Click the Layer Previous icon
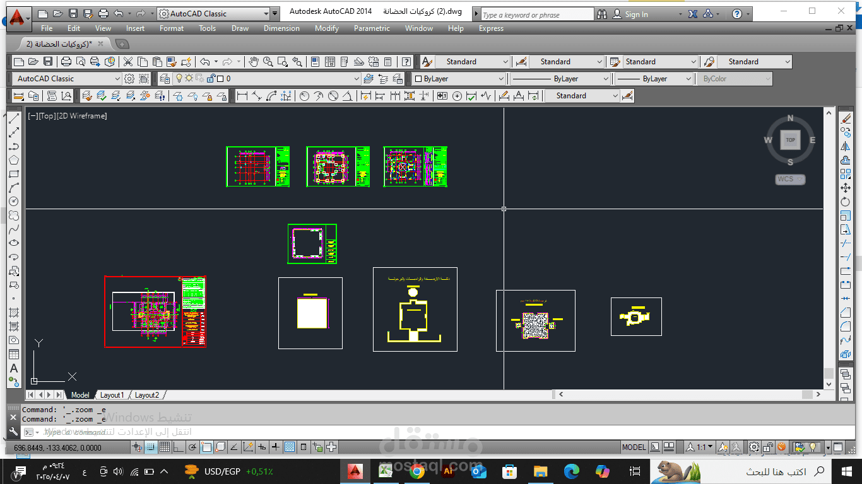Image resolution: width=862 pixels, height=484 pixels. [382, 79]
